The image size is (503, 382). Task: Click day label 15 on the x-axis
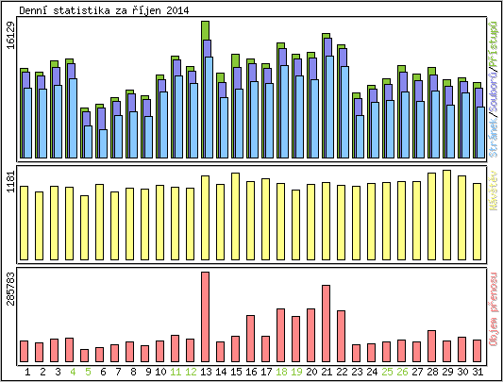pyautogui.click(x=237, y=372)
